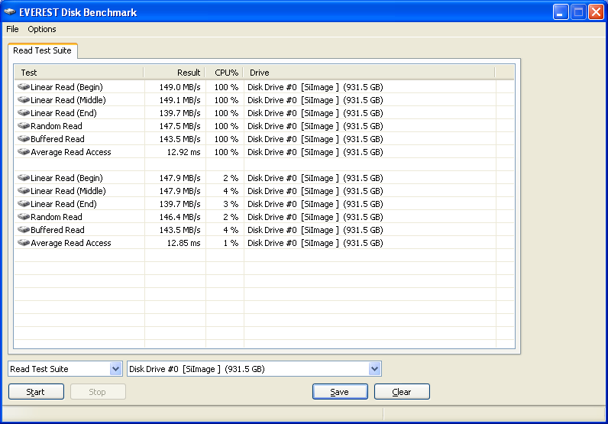Viewport: 608px width, 424px height.
Task: Click drive icon of first Random Read row
Action: click(x=24, y=126)
